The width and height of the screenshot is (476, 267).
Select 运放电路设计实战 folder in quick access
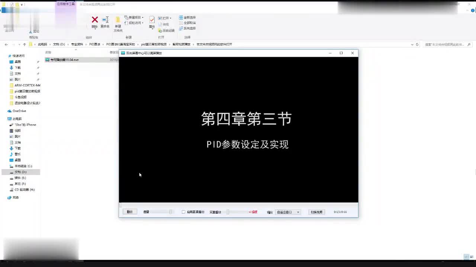25,103
